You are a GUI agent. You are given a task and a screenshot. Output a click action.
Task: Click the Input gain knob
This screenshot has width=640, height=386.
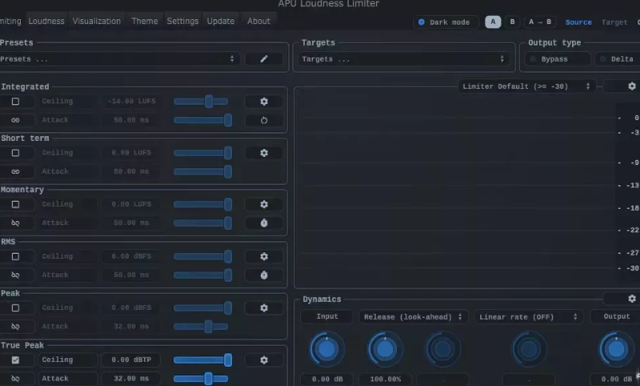(x=326, y=349)
